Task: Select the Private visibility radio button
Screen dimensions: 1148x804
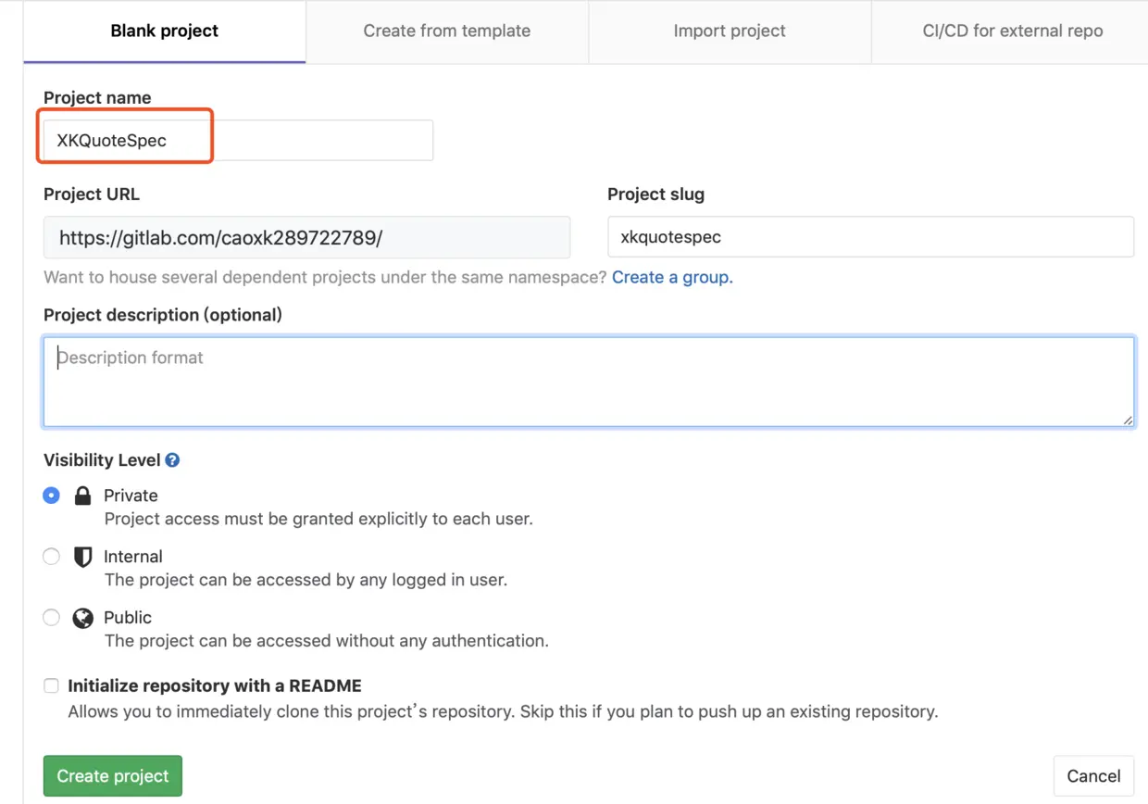Action: 52,496
